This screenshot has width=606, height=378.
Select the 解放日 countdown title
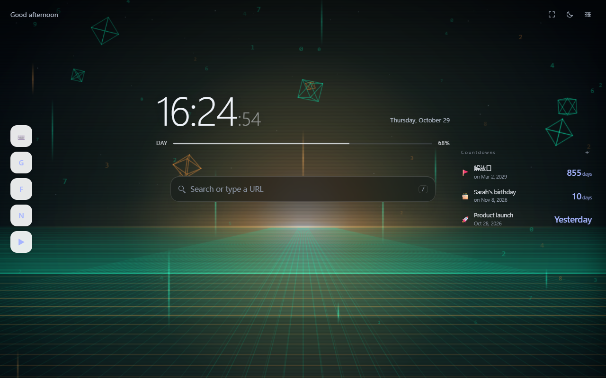click(483, 168)
